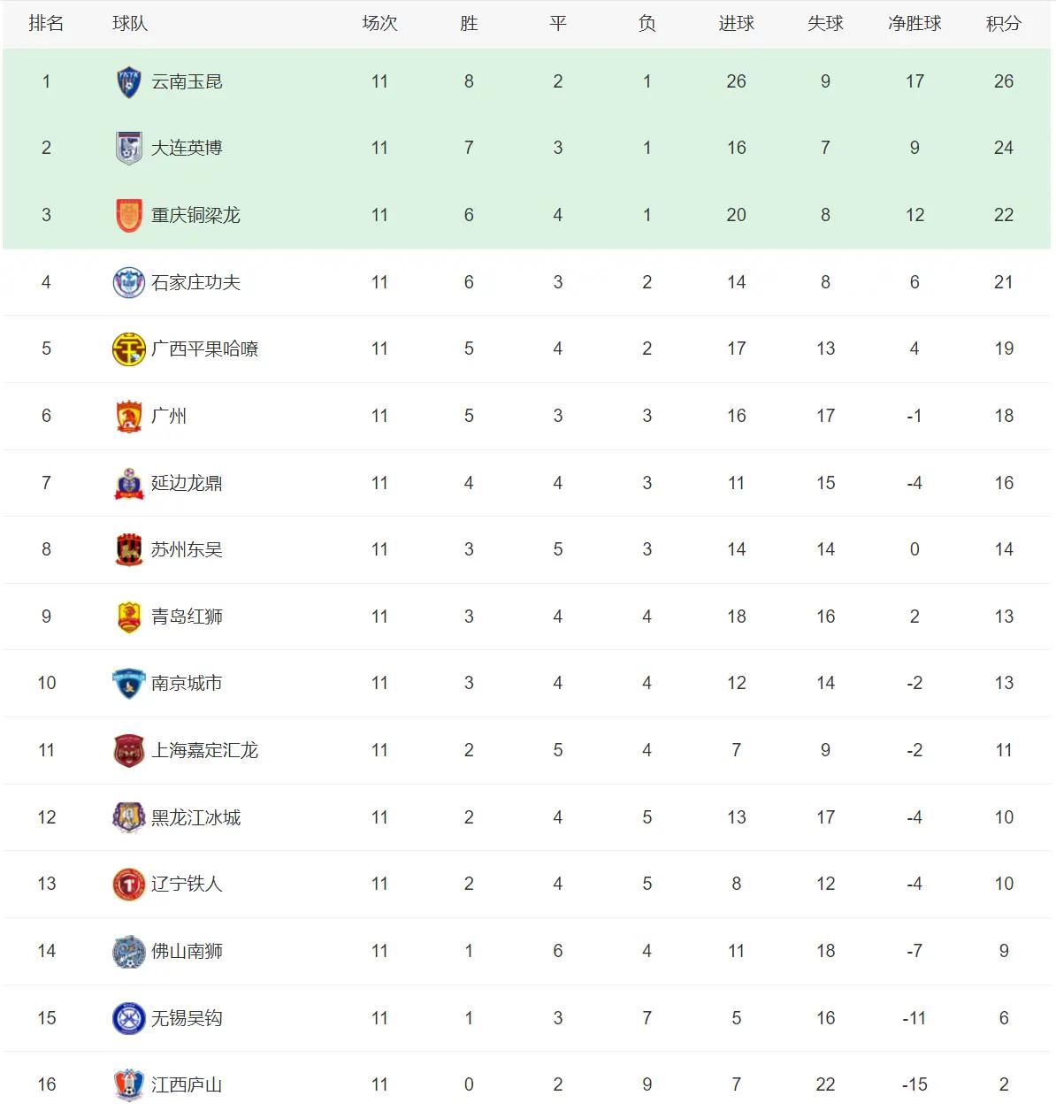Click the 云南玉昆 team logo
The height and width of the screenshot is (1111, 1056).
tap(129, 81)
